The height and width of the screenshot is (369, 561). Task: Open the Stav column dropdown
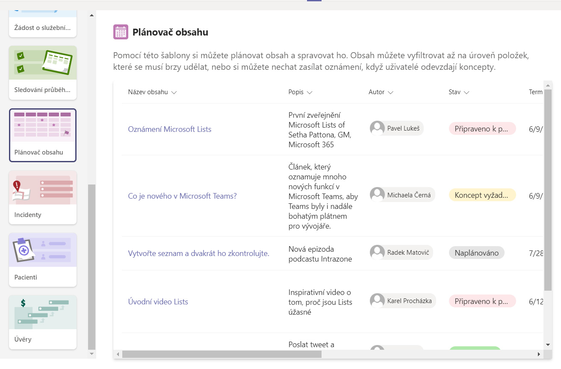click(467, 92)
